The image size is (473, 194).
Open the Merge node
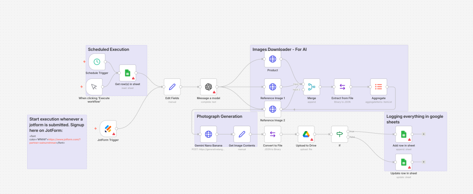click(x=312, y=87)
